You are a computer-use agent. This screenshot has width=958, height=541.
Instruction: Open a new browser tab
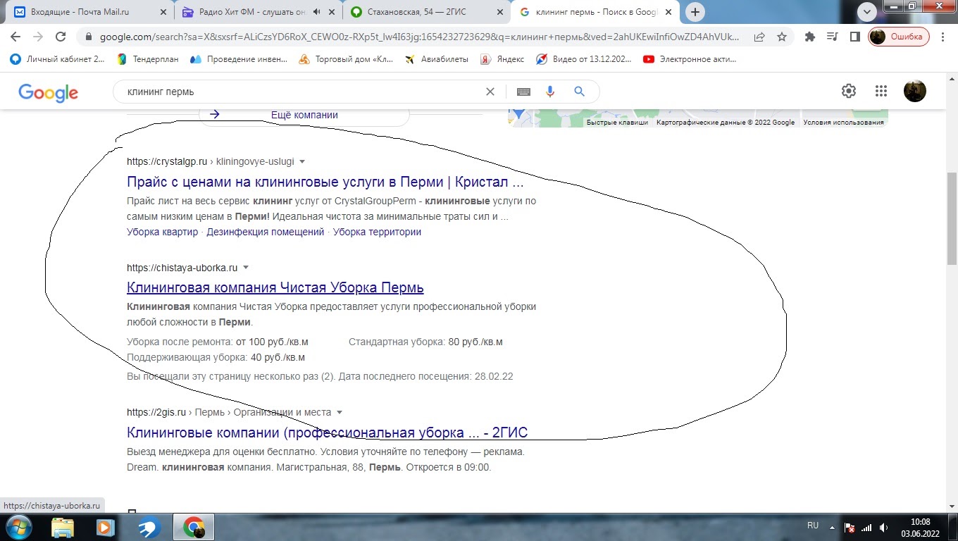tap(695, 12)
